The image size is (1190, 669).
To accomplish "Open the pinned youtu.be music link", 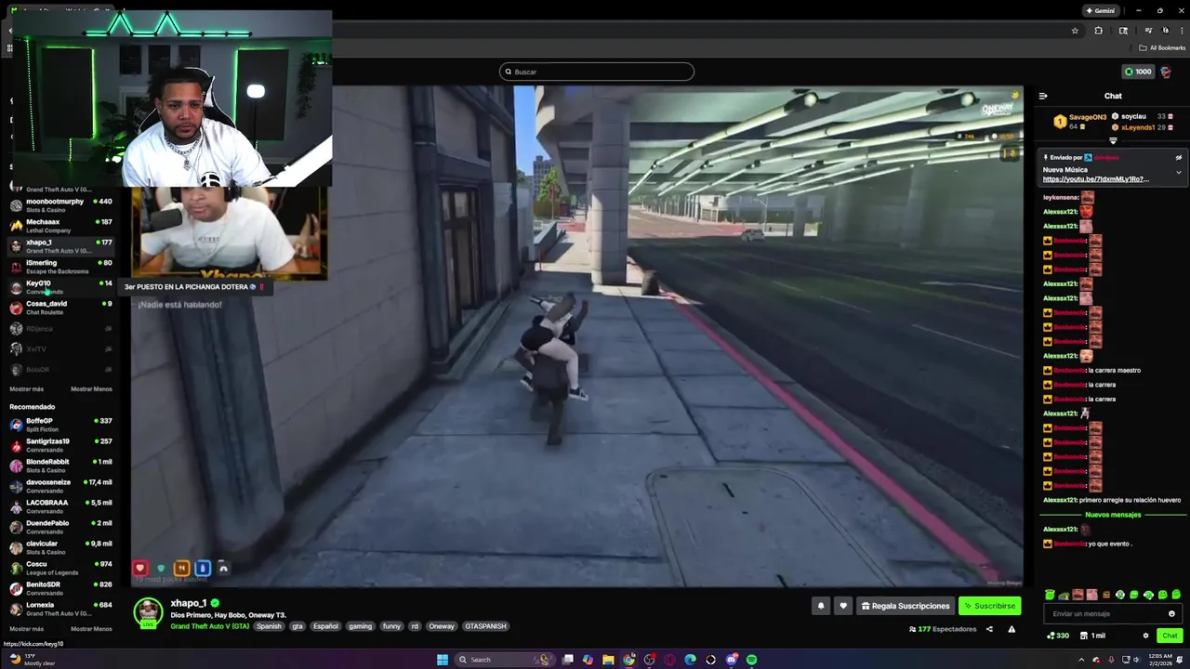I will pyautogui.click(x=1095, y=179).
